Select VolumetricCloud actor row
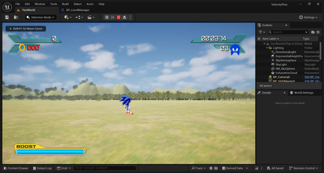The image size is (324, 173). (288, 73)
